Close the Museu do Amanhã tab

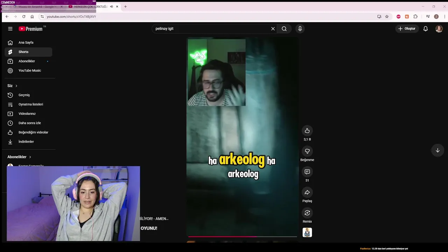[62, 7]
